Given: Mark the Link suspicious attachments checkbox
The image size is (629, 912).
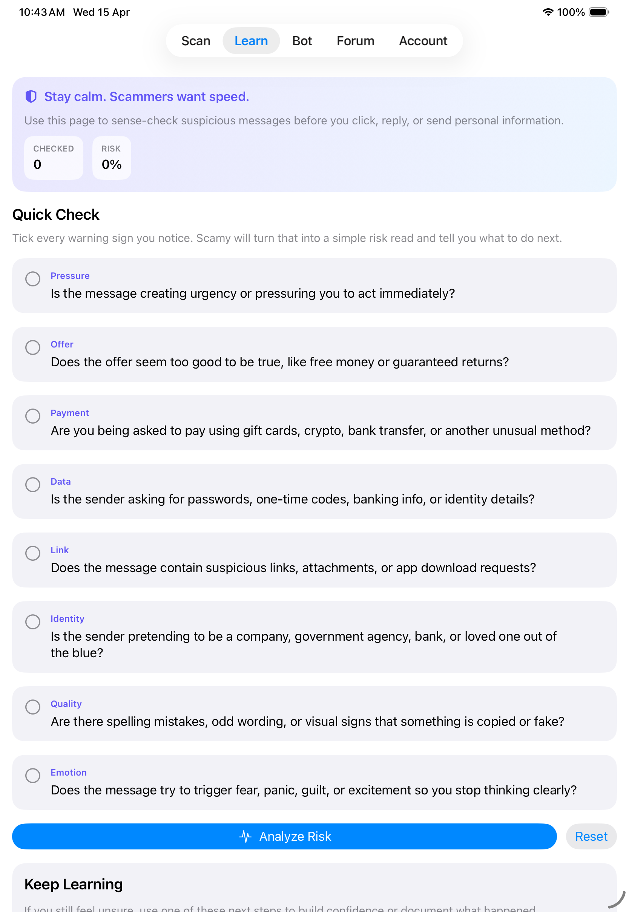Looking at the screenshot, I should point(33,553).
